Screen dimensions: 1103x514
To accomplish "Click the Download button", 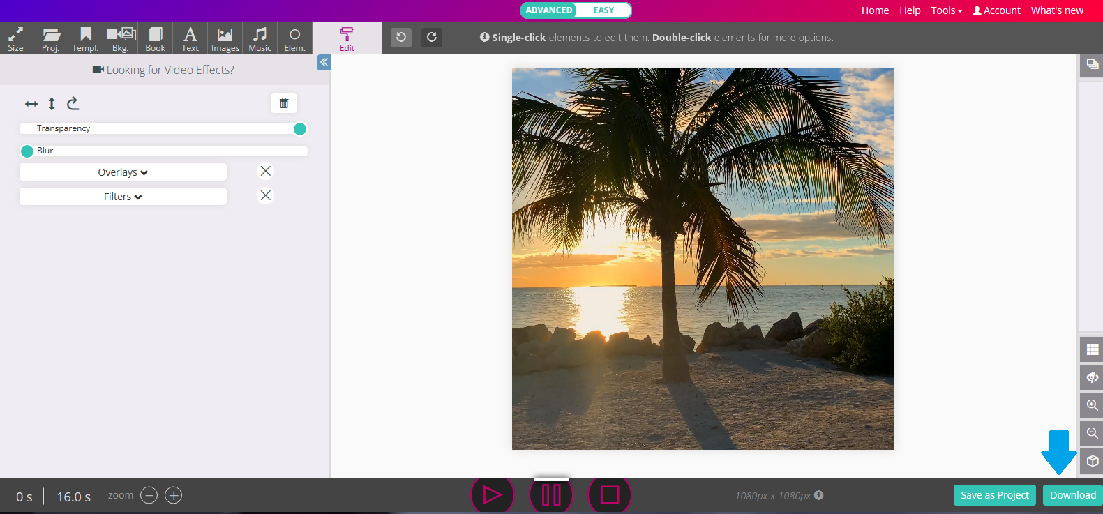I will point(1072,495).
